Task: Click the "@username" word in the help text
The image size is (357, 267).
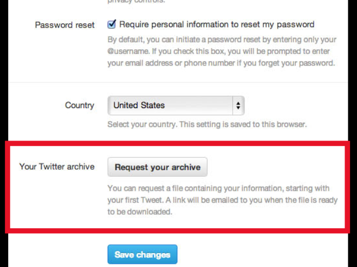Action: (129, 51)
